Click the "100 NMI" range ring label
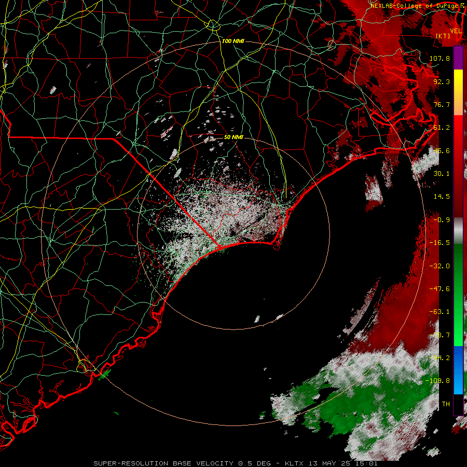 click(x=233, y=41)
